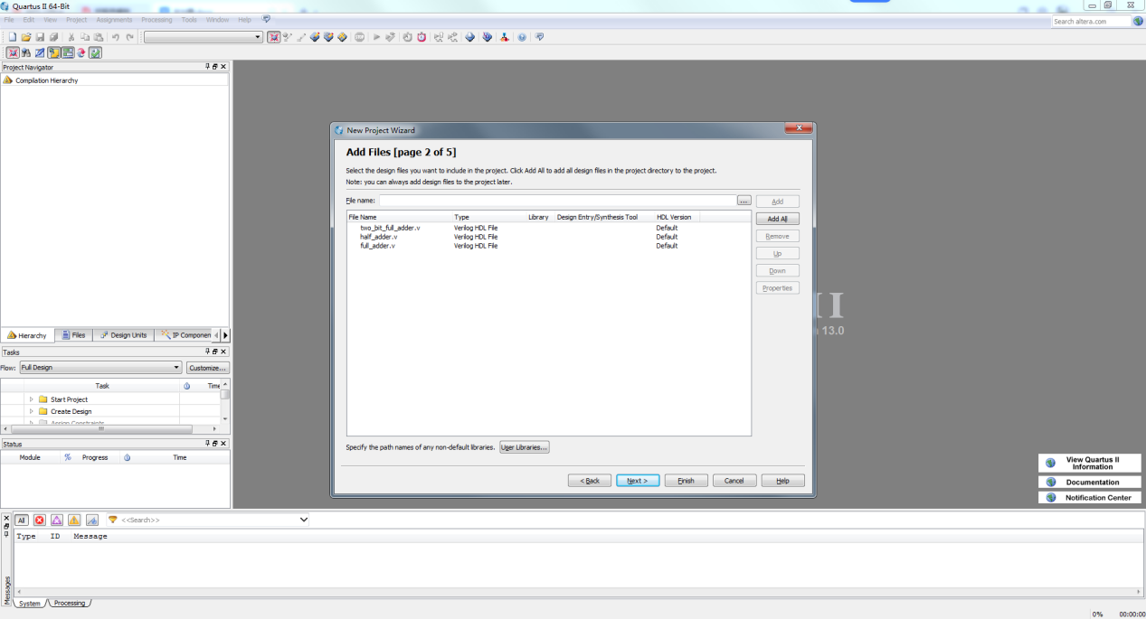This screenshot has height=619, width=1146.
Task: Click the red error filter icon in Messages
Action: pyautogui.click(x=39, y=520)
